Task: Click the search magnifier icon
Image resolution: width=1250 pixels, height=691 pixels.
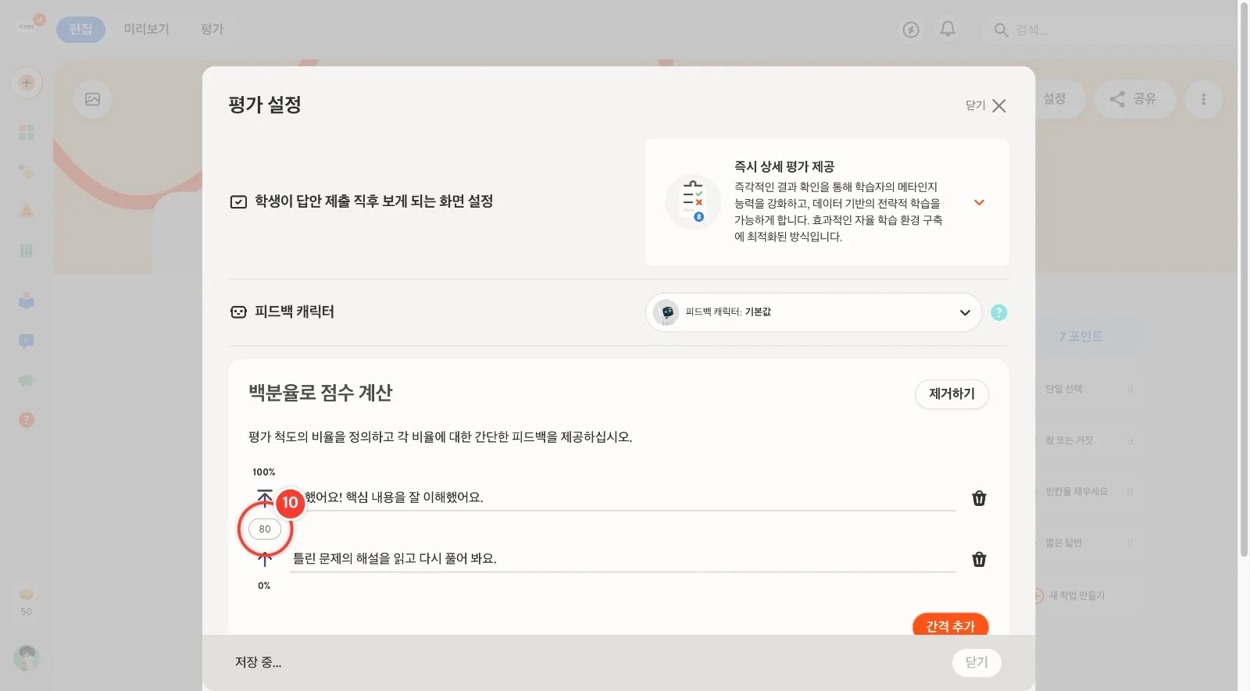Action: pos(1001,30)
